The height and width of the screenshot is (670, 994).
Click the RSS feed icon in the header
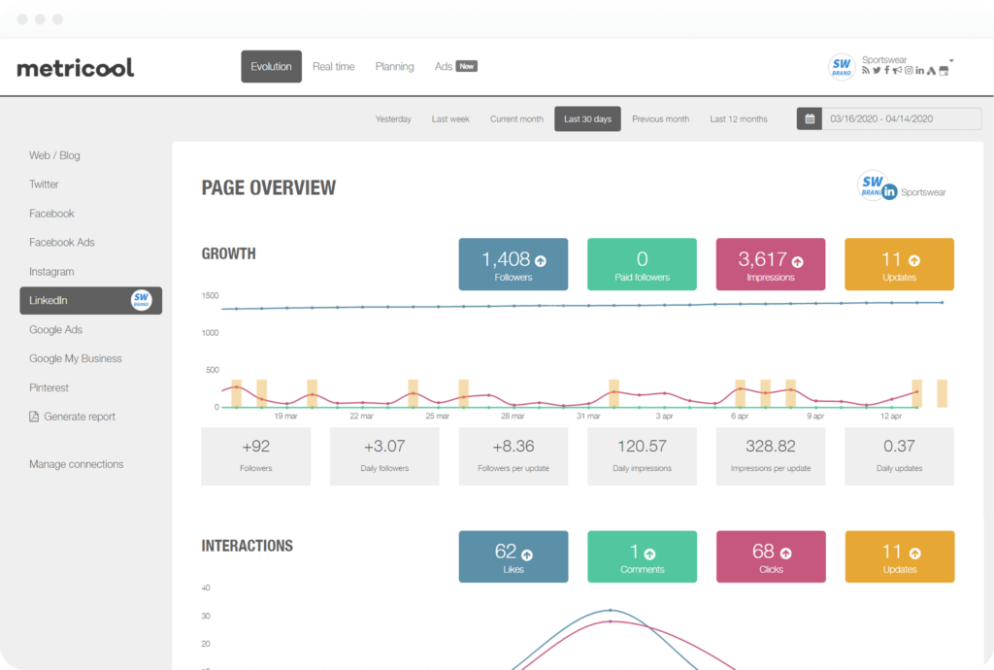866,71
